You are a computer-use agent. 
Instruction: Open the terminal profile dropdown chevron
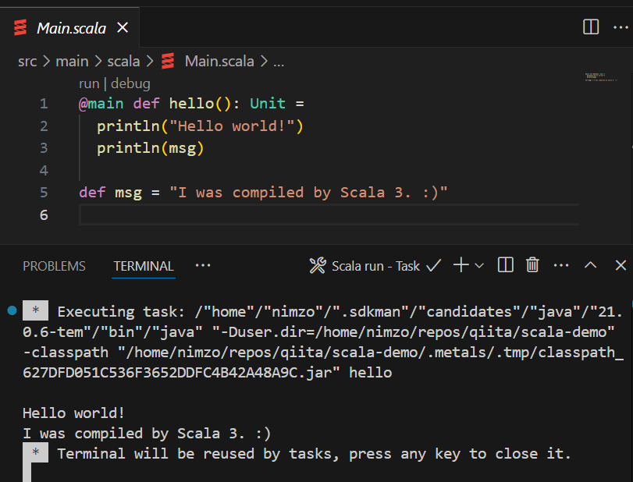point(479,265)
